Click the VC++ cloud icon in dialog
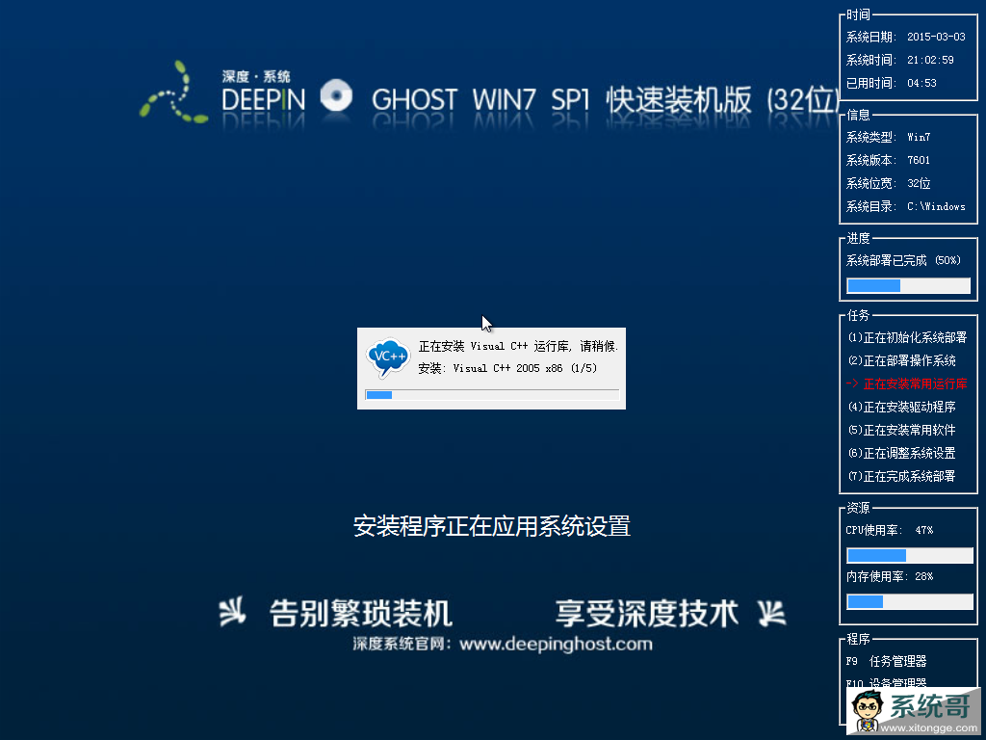This screenshot has height=740, width=986. 387,357
